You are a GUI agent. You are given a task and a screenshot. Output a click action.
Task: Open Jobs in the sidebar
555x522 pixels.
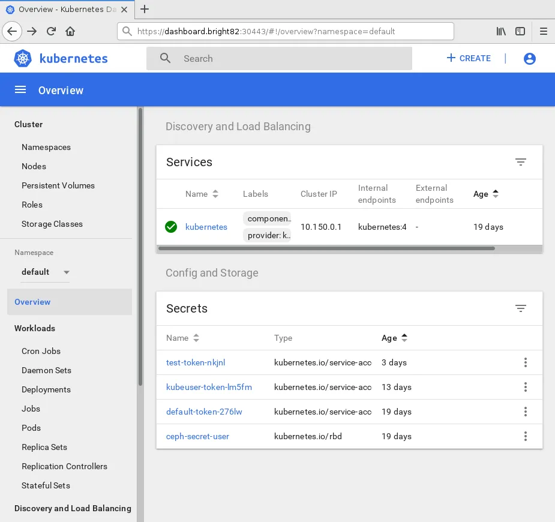coord(31,409)
